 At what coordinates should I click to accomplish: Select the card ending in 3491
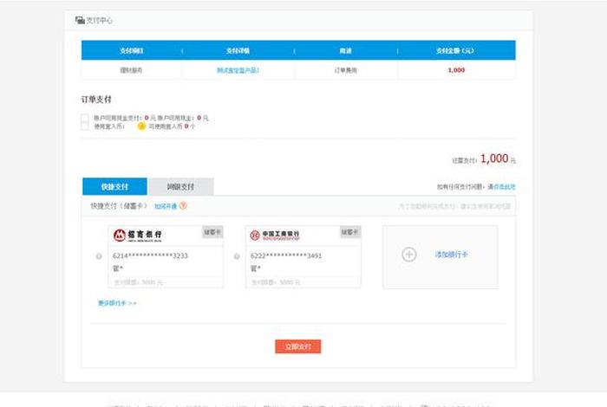237,255
